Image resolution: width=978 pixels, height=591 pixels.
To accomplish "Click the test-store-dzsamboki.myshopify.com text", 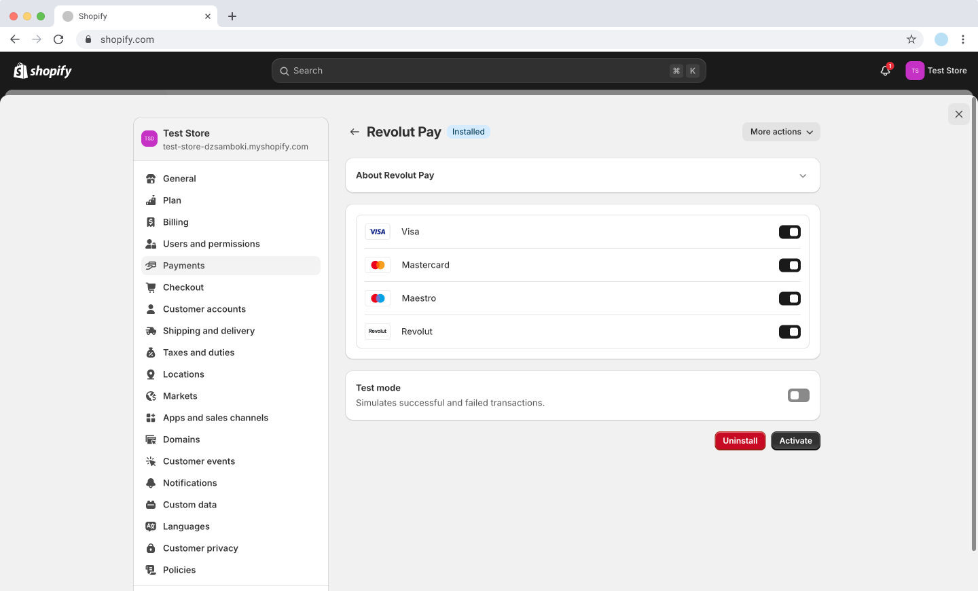I will click(x=236, y=147).
